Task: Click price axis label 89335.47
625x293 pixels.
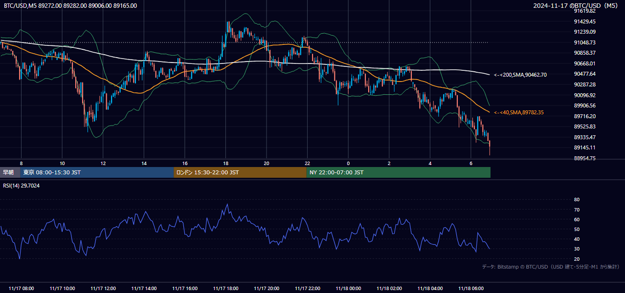Action: click(x=585, y=137)
